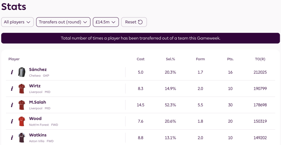
Task: Open info icon for Watkins
Action: pyautogui.click(x=12, y=138)
